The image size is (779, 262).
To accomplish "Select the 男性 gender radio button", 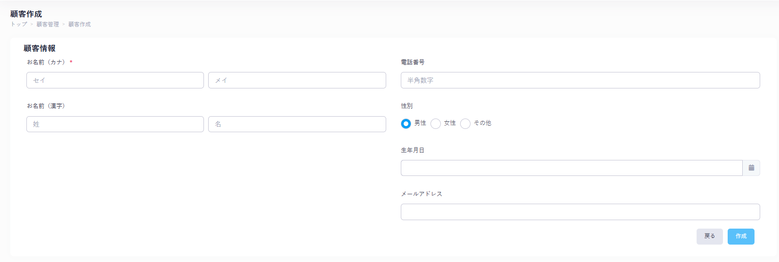I will (406, 124).
